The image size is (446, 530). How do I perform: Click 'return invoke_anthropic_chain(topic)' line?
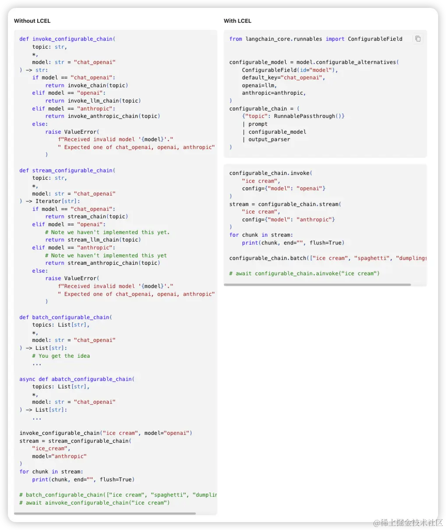[103, 116]
